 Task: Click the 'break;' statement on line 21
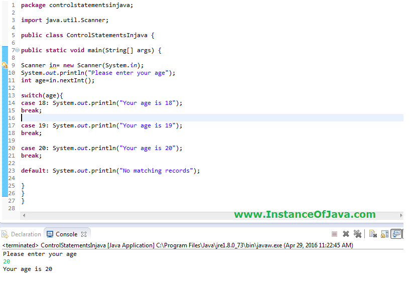(x=32, y=156)
